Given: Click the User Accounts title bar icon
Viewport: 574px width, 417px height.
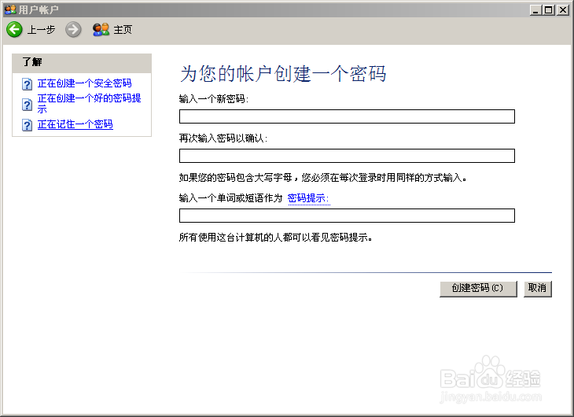Looking at the screenshot, I should [10, 9].
